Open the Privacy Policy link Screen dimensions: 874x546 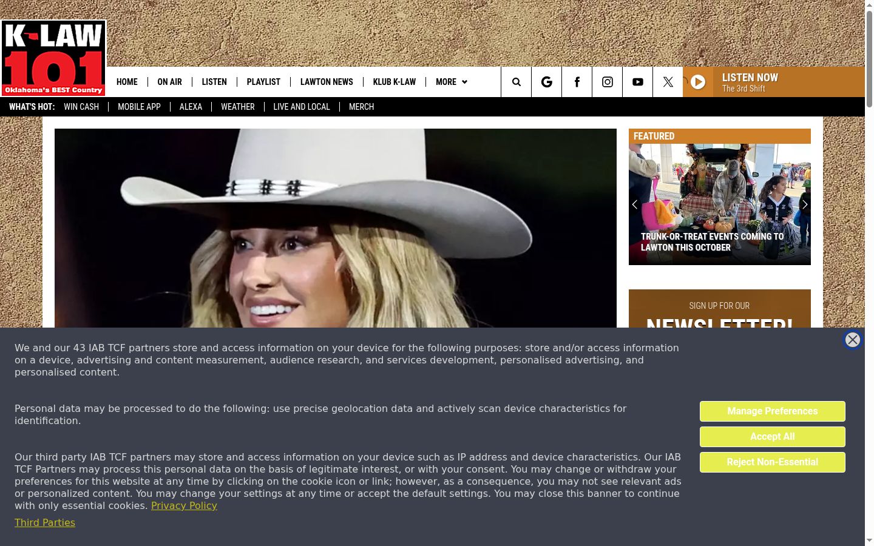pos(184,505)
